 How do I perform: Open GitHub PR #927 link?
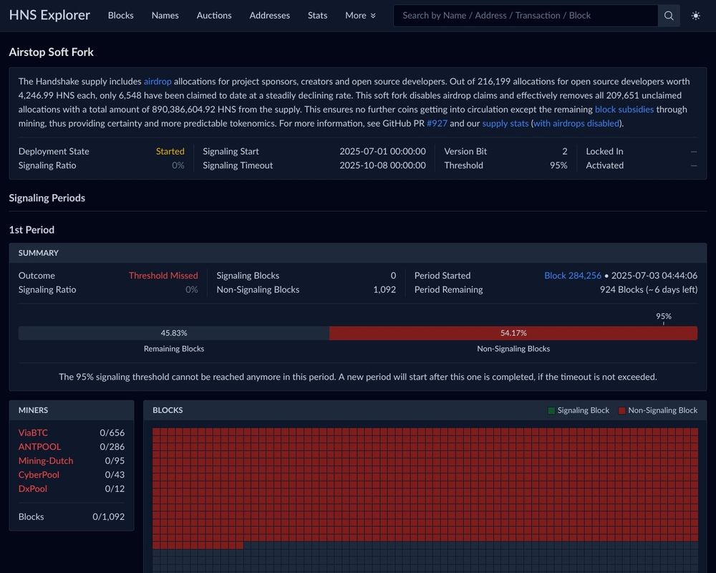click(x=437, y=123)
